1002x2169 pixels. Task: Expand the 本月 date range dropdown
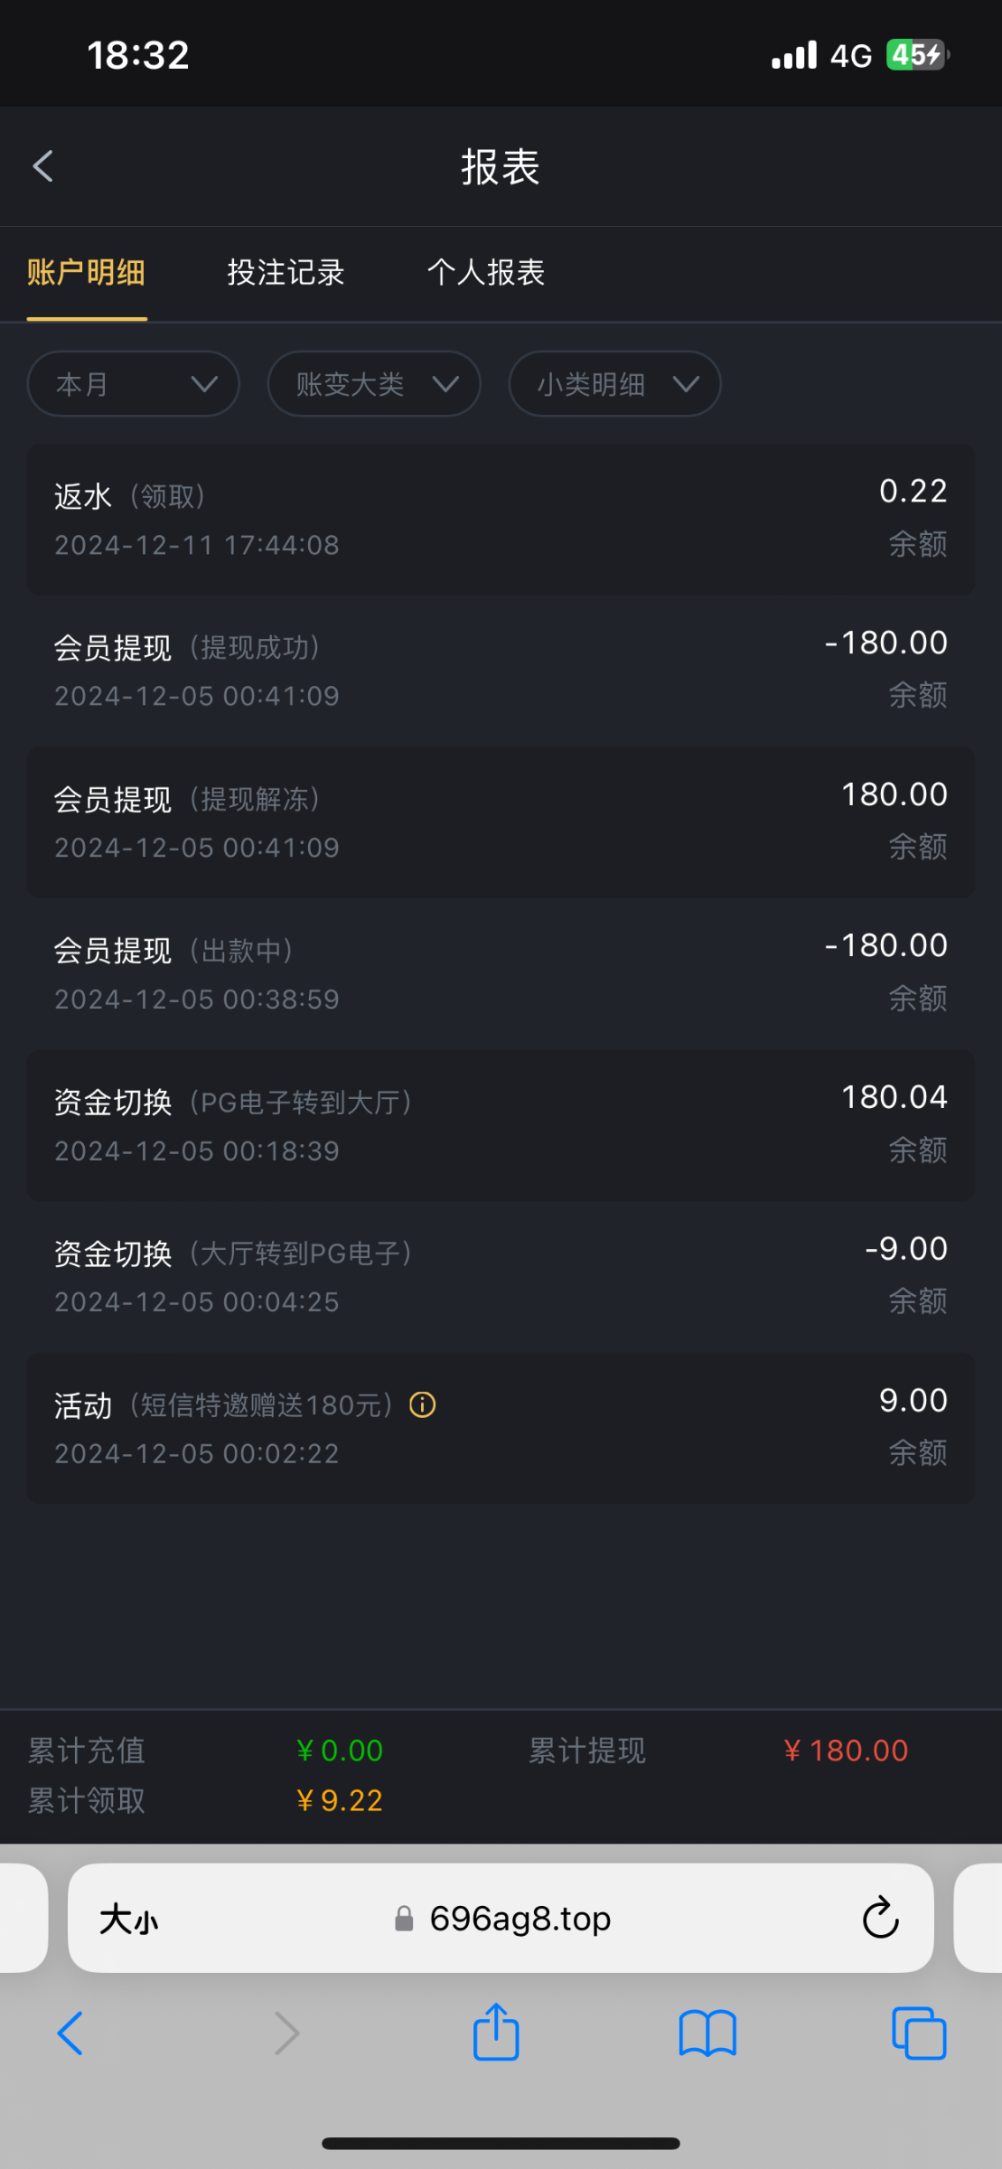134,384
